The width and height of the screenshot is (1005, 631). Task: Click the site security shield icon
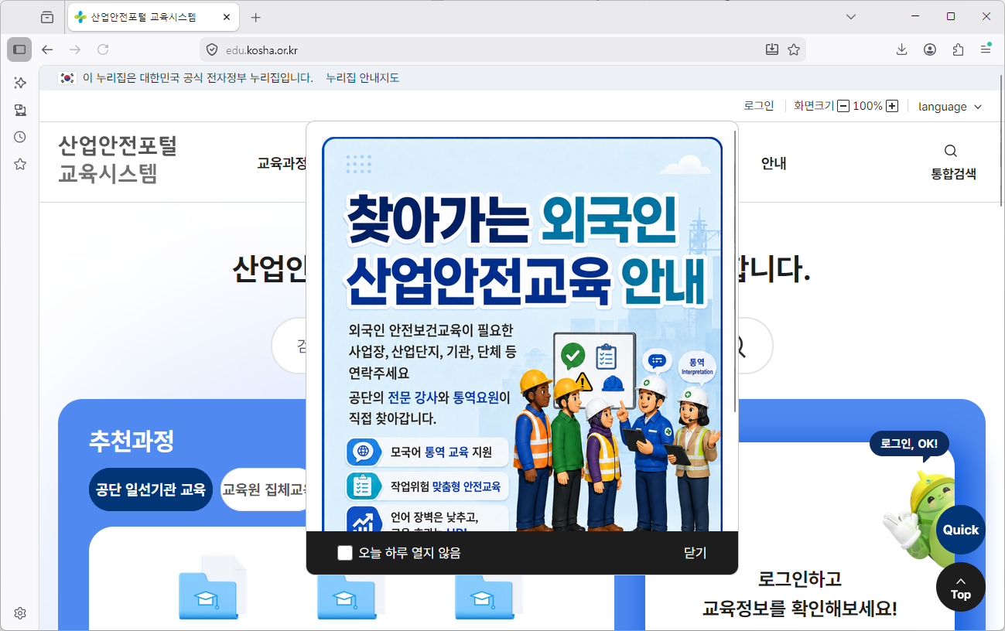point(212,50)
